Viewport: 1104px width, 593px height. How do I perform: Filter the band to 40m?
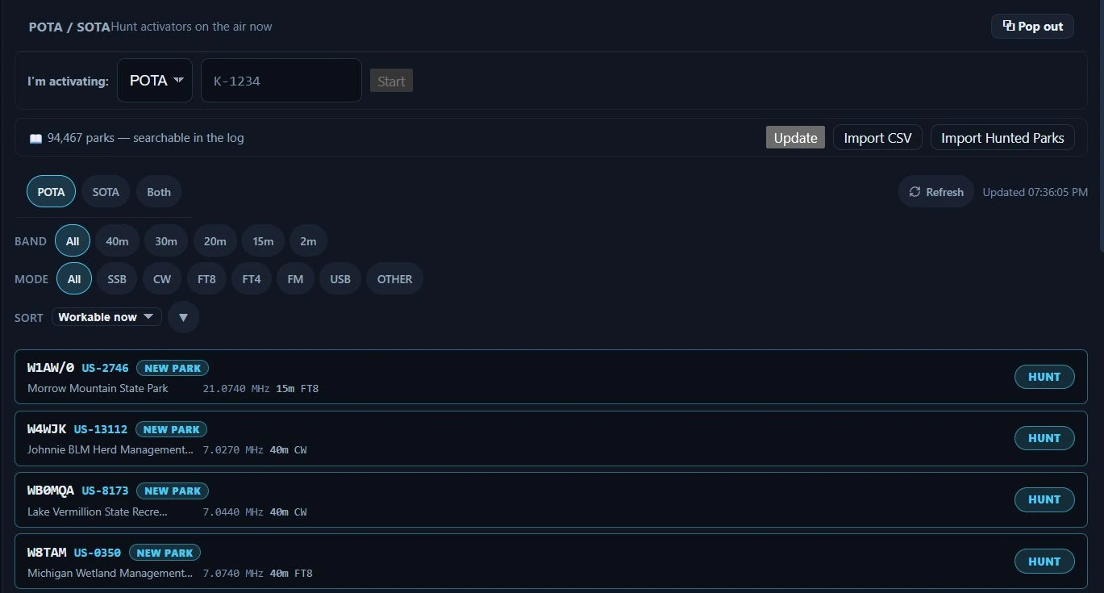pos(117,241)
